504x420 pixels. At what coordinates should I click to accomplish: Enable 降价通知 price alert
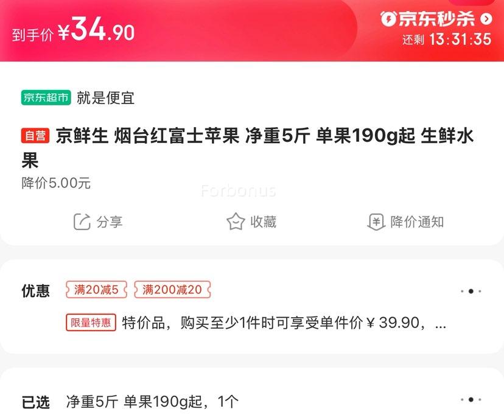(417, 222)
